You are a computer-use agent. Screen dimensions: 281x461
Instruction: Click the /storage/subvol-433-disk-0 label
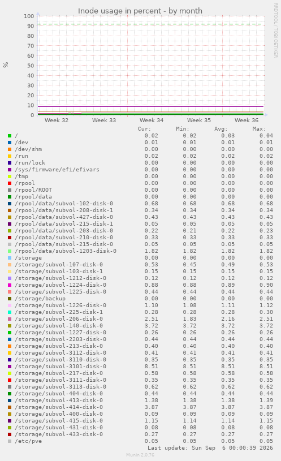(59, 434)
